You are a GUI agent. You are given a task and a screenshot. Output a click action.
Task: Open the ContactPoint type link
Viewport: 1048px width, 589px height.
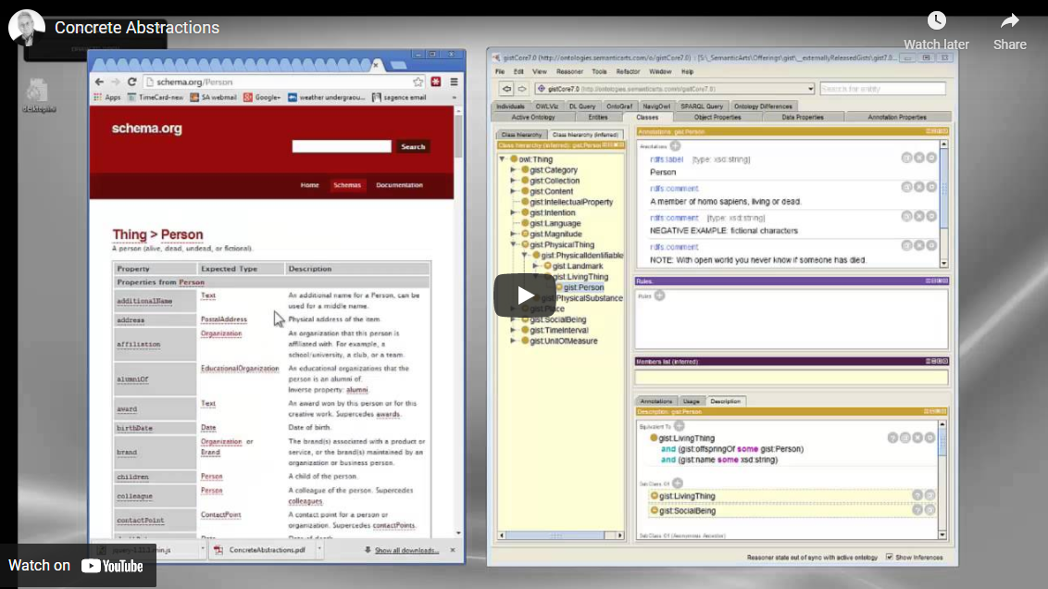pos(220,515)
